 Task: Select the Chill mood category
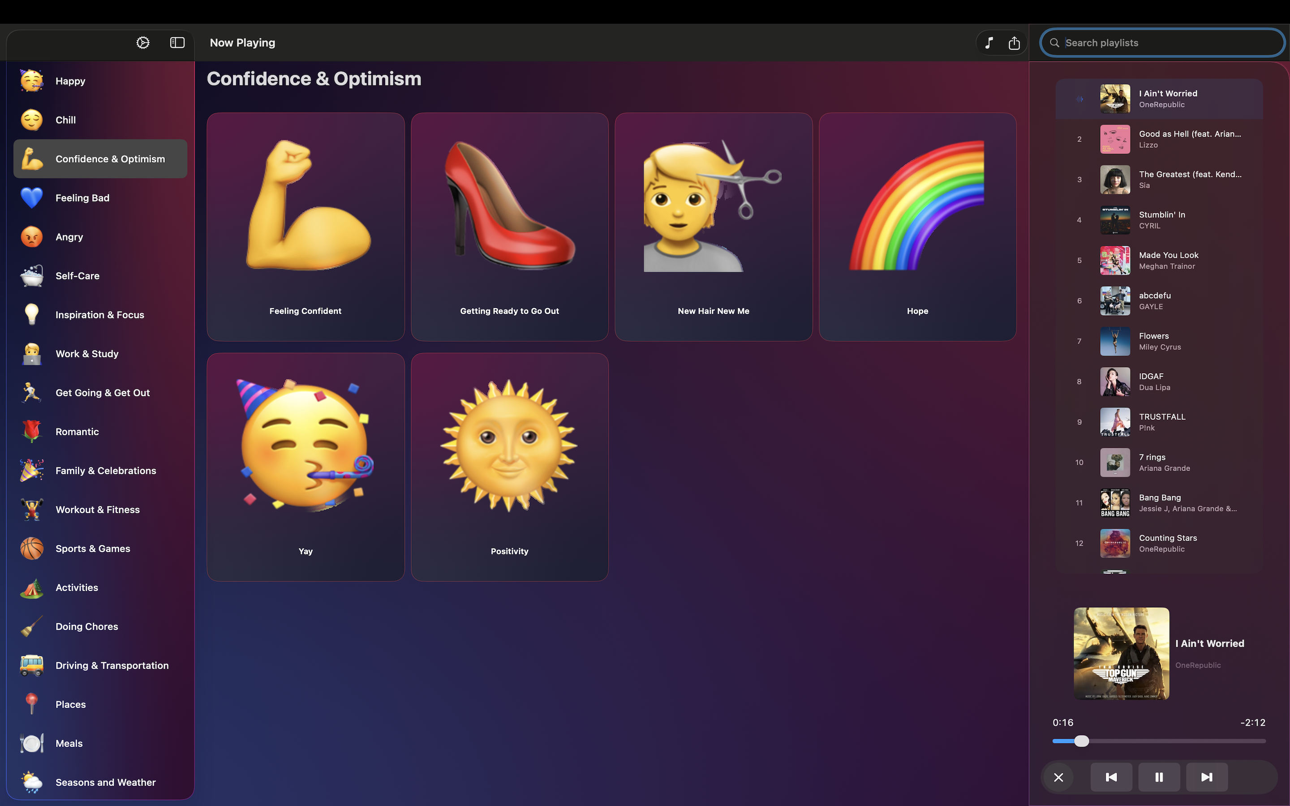pos(65,120)
